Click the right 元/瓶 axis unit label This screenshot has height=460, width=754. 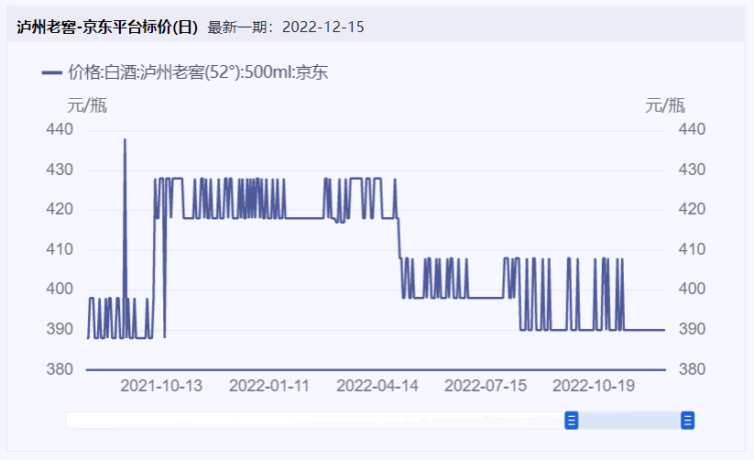point(665,105)
